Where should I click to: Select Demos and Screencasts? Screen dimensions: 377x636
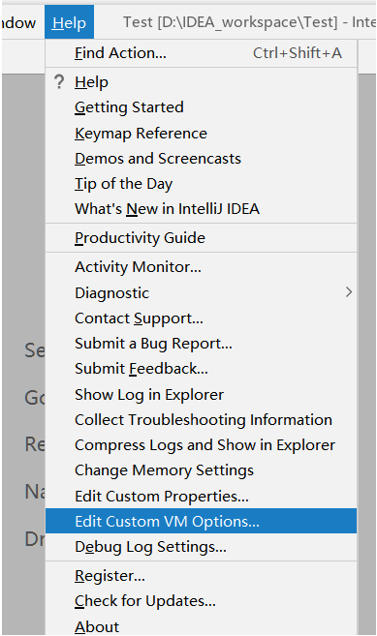click(x=201, y=159)
